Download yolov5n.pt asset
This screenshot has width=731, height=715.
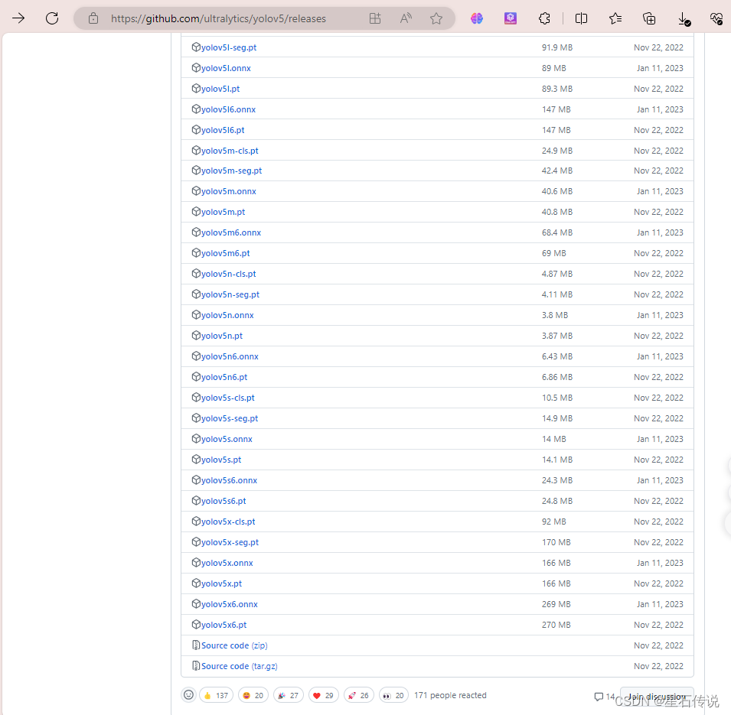pyautogui.click(x=222, y=336)
